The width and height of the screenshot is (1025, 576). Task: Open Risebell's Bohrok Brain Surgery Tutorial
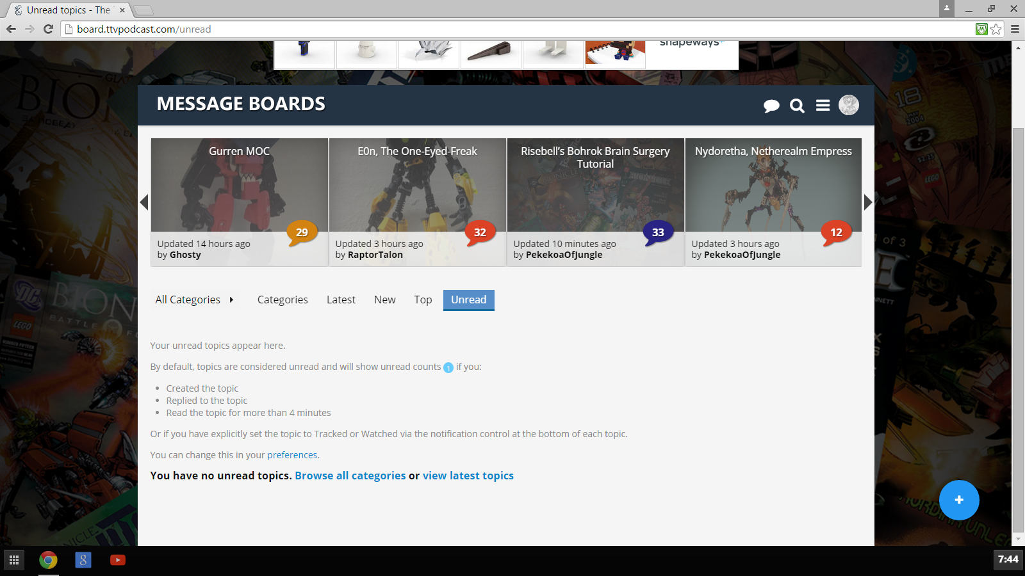[x=595, y=157]
